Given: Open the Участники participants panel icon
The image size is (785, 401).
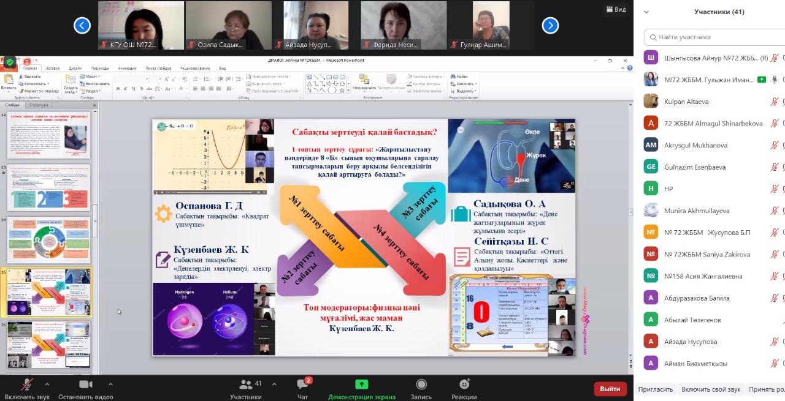Looking at the screenshot, I should [x=245, y=384].
